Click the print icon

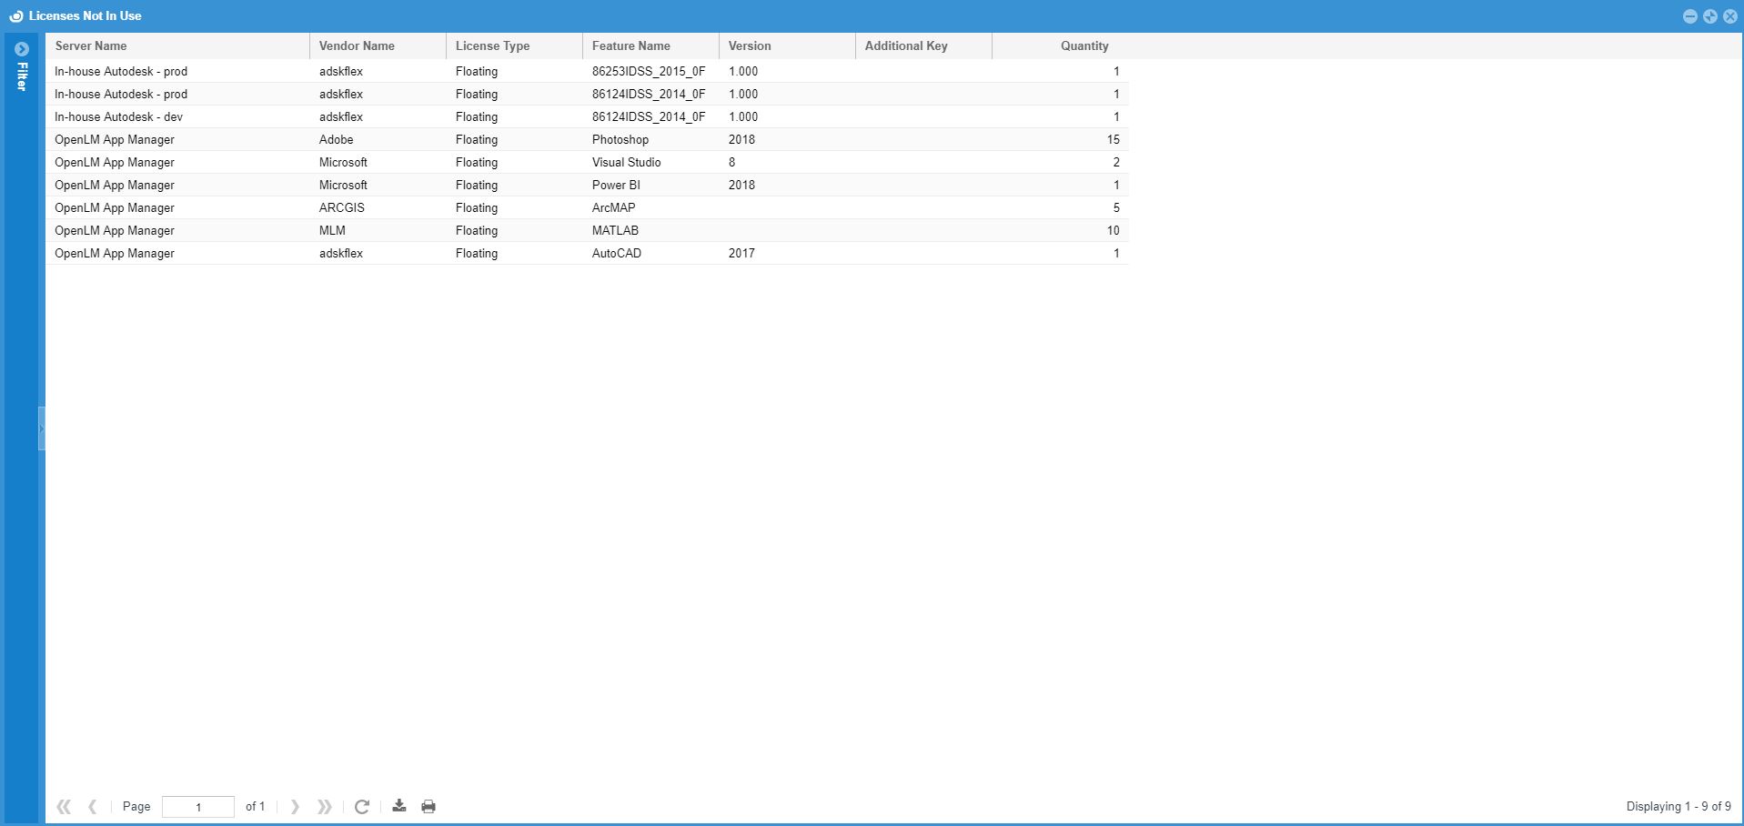tap(428, 807)
